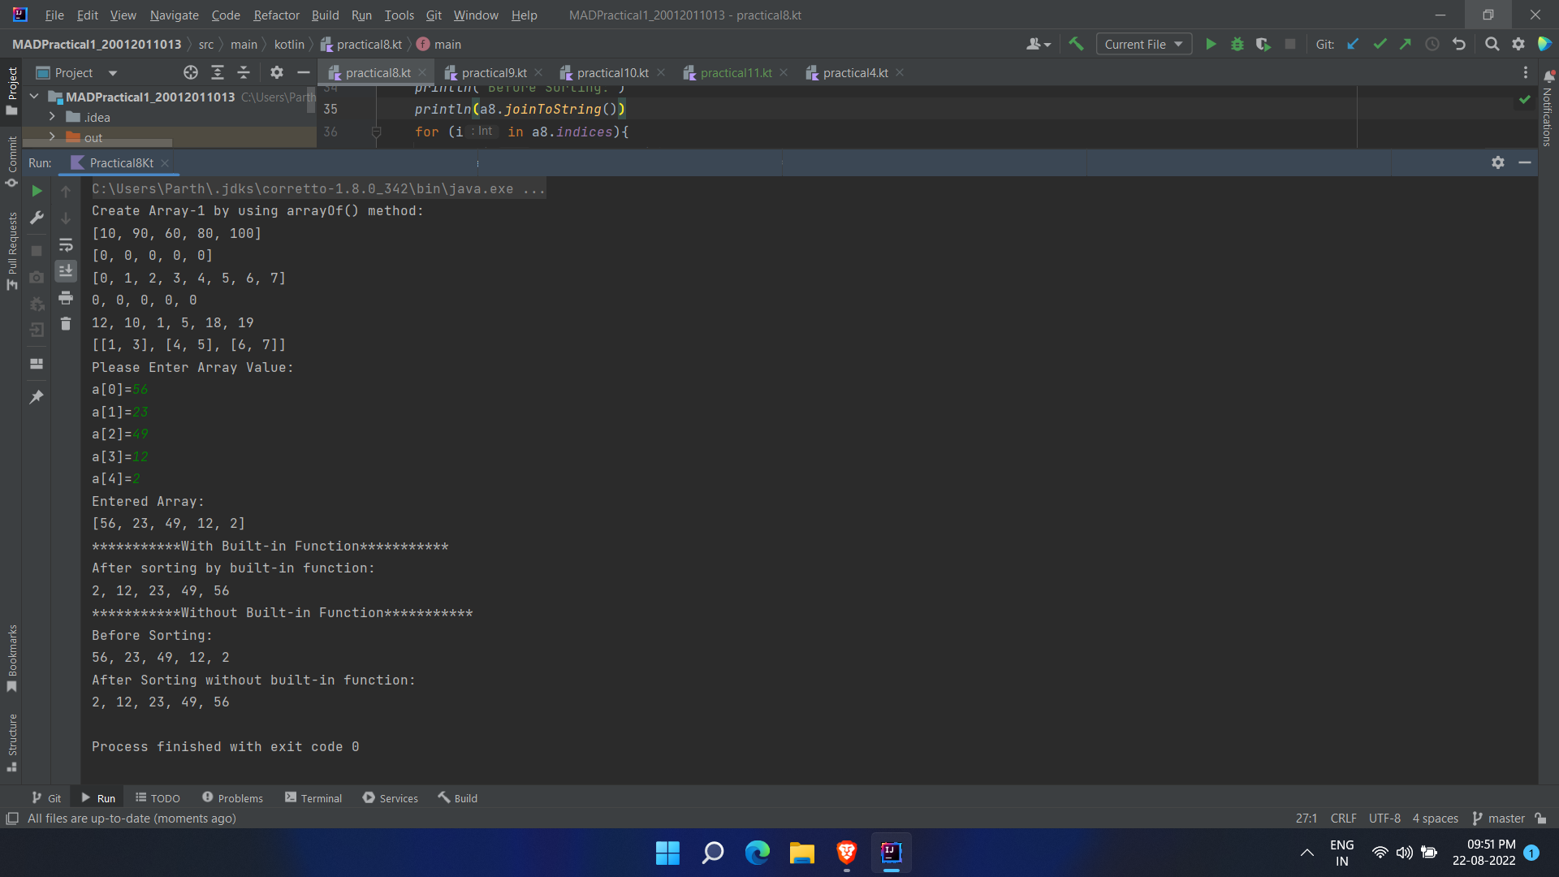Toggle scroll to end of console
1559x877 pixels.
(66, 271)
